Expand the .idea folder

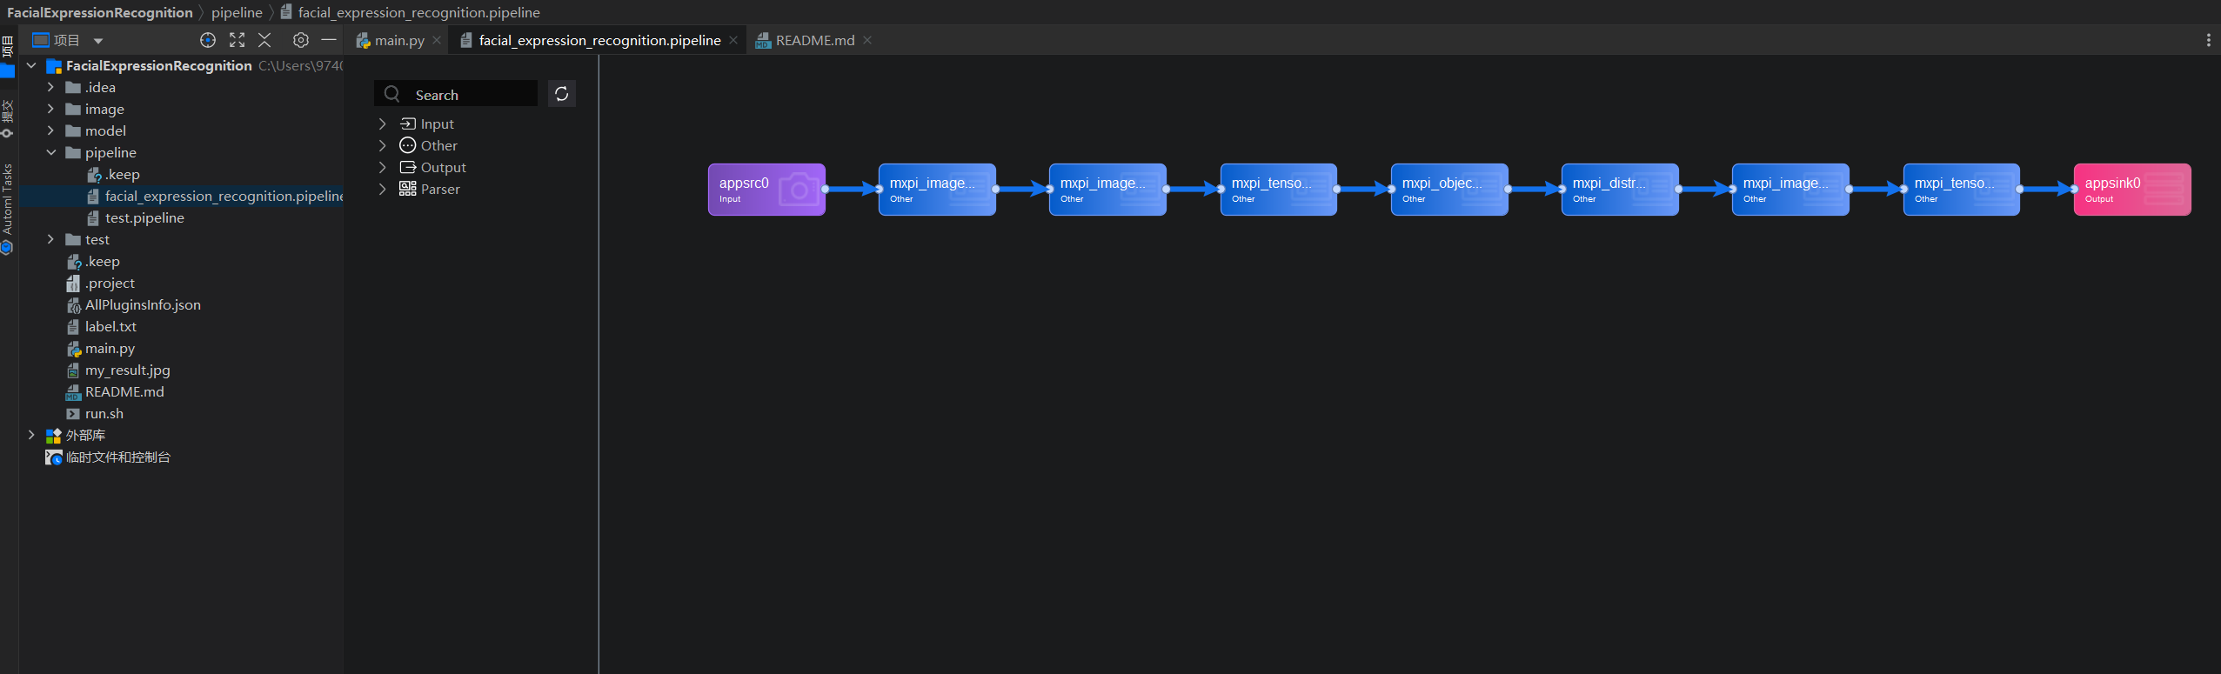pos(50,87)
